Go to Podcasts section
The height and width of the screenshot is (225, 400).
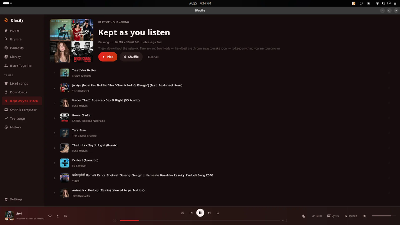tap(22, 48)
